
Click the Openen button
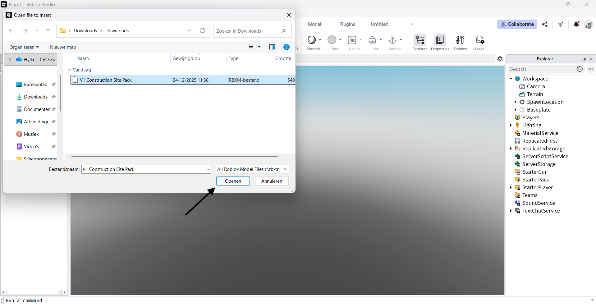pyautogui.click(x=233, y=181)
